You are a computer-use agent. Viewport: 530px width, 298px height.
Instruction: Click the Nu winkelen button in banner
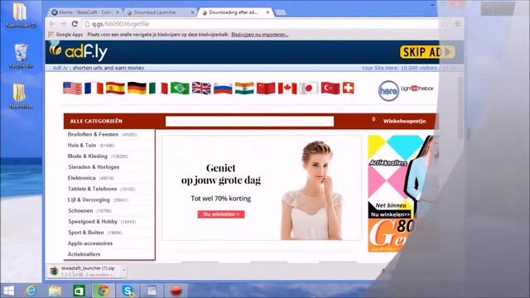(221, 214)
